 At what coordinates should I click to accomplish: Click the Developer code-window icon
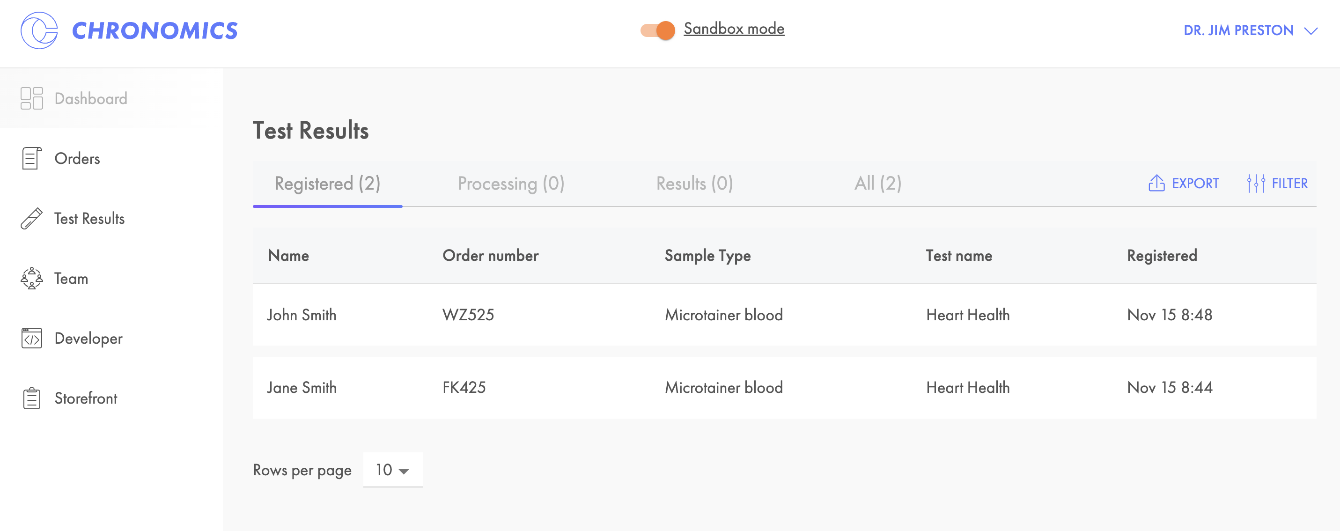pos(31,339)
